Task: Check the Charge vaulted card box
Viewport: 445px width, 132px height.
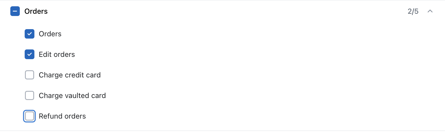Action: point(30,96)
